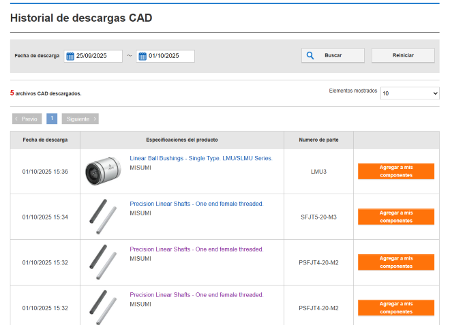Go to Previo page

point(27,119)
